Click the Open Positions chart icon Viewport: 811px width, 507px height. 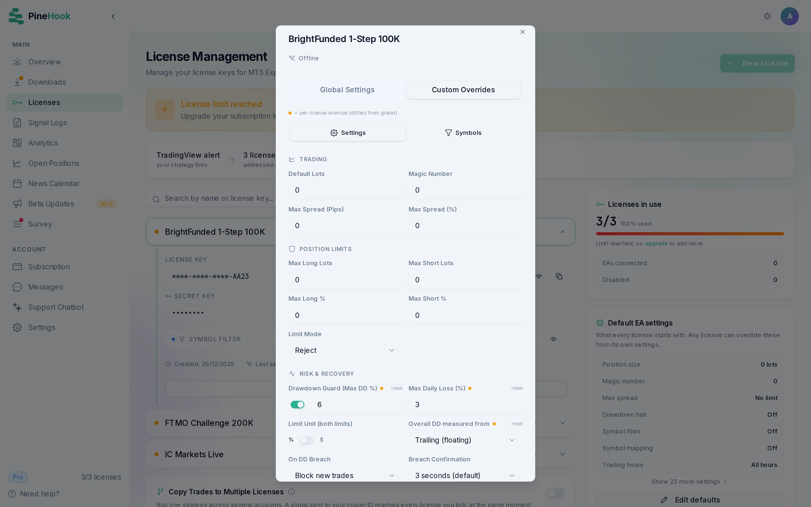point(17,163)
